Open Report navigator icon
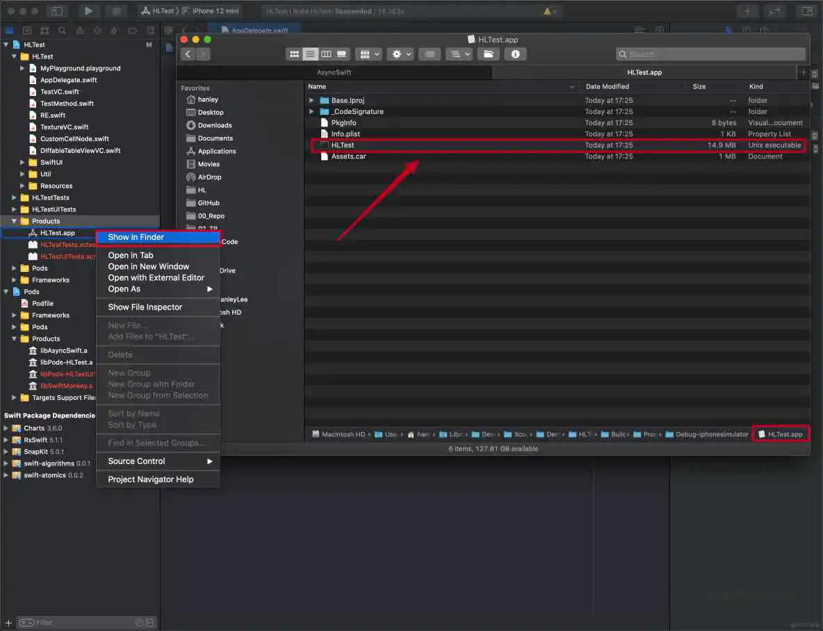This screenshot has height=631, width=823. pos(151,31)
